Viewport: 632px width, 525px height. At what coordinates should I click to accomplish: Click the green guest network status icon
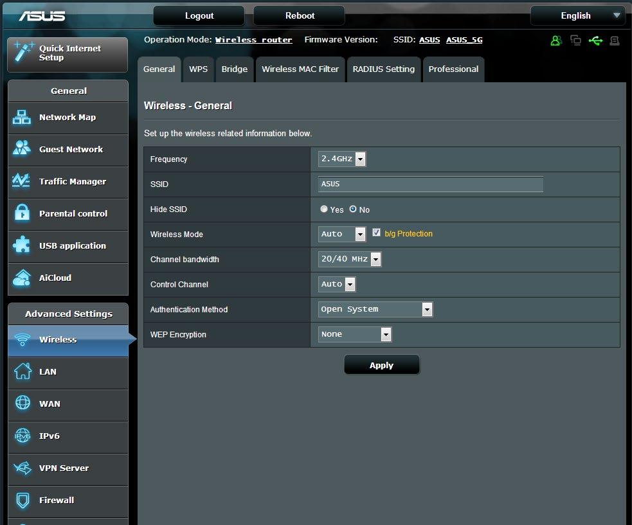coord(556,40)
